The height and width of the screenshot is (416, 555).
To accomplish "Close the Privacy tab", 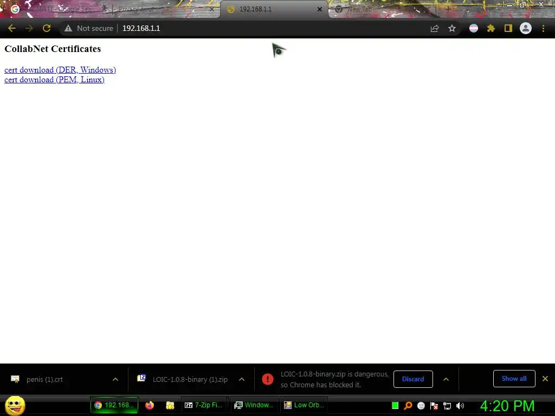I will pos(212,9).
